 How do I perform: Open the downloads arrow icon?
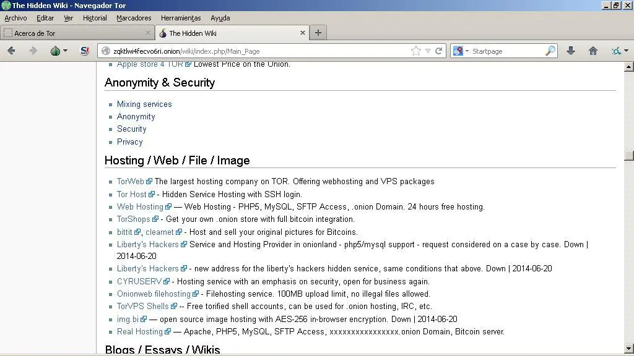[570, 51]
